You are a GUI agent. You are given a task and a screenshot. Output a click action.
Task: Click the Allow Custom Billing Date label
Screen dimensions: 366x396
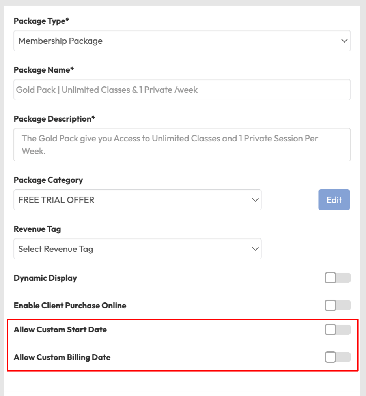pyautogui.click(x=62, y=357)
